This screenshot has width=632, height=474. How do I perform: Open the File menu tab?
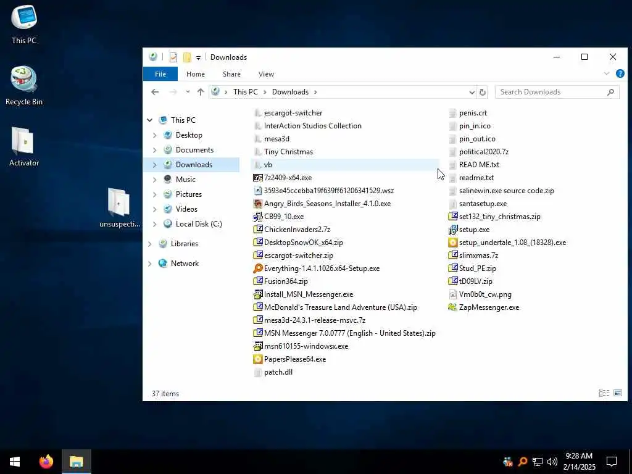[x=160, y=74]
